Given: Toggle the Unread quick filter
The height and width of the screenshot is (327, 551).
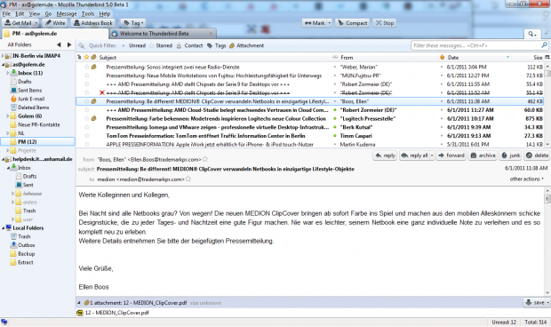Looking at the screenshot, I should [134, 45].
